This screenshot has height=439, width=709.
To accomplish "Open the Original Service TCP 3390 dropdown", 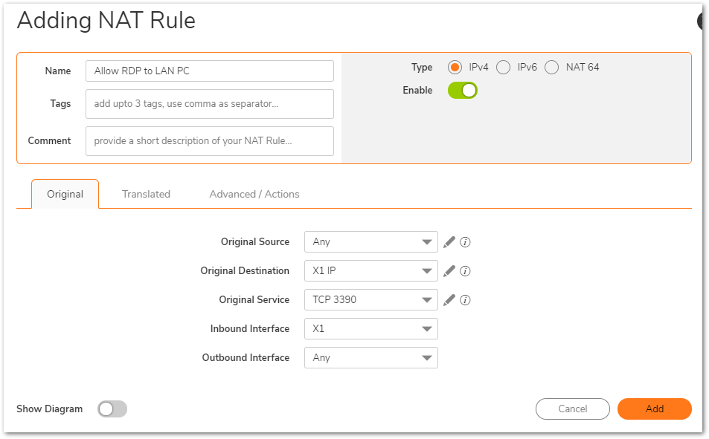I will (x=370, y=300).
